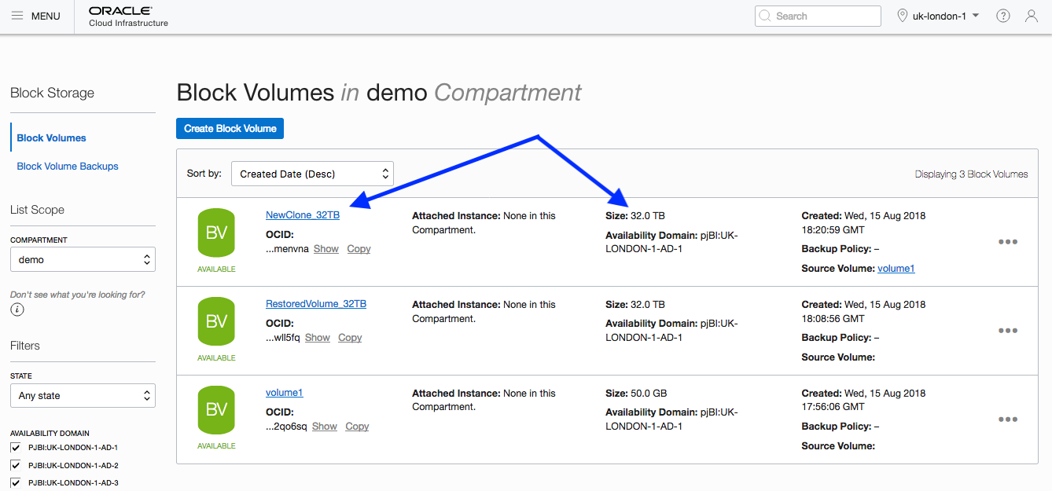The width and height of the screenshot is (1052, 491).
Task: Toggle the PJBI:UK-LONDON-1-AD-2 checkbox
Action: [16, 465]
